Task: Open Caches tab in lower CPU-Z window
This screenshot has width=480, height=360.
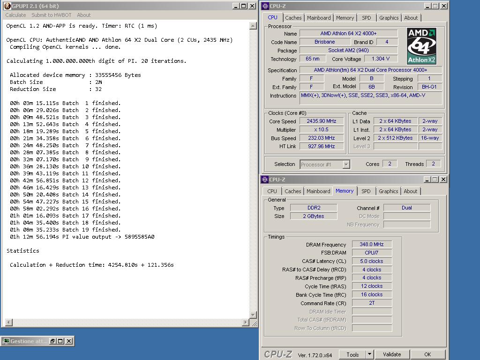Action: [x=293, y=191]
